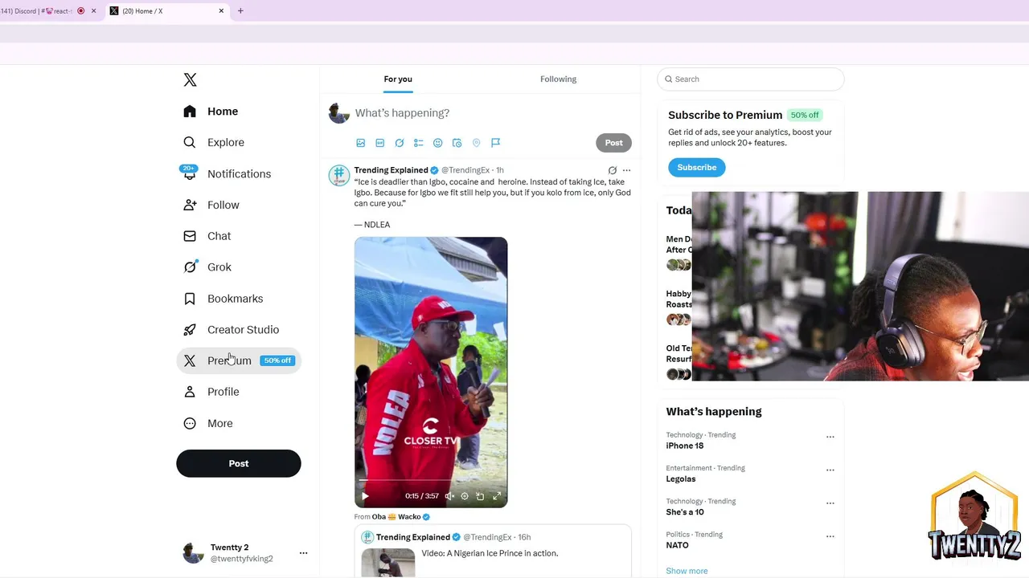Open the NATO trending topic
Viewport: 1029px width, 578px height.
678,545
